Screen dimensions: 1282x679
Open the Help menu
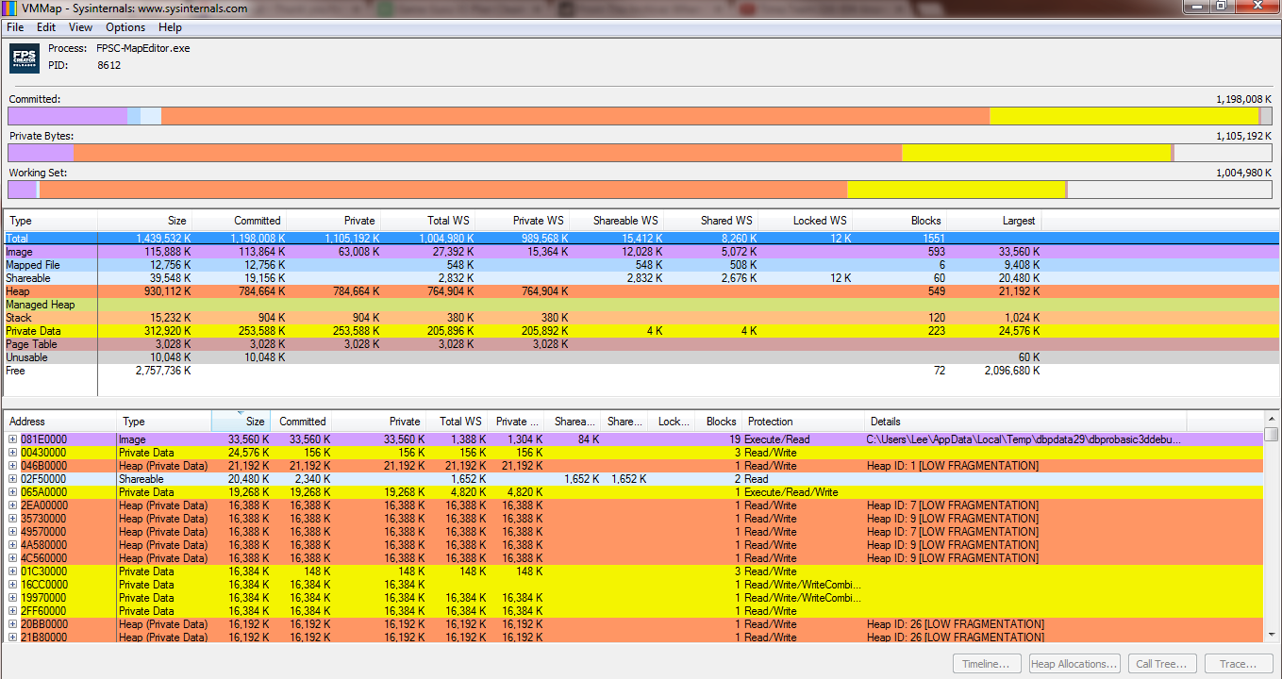(x=171, y=27)
